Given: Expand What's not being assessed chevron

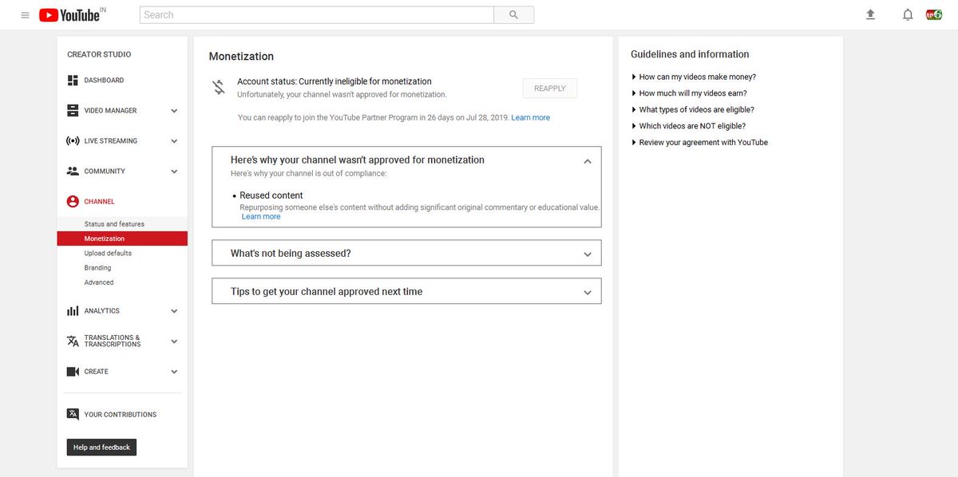Looking at the screenshot, I should [x=588, y=254].
